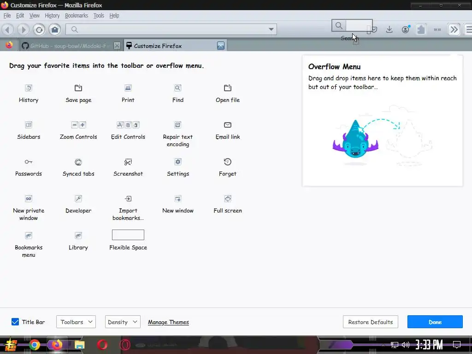Click the Firefox taskbar icon

click(x=57, y=345)
